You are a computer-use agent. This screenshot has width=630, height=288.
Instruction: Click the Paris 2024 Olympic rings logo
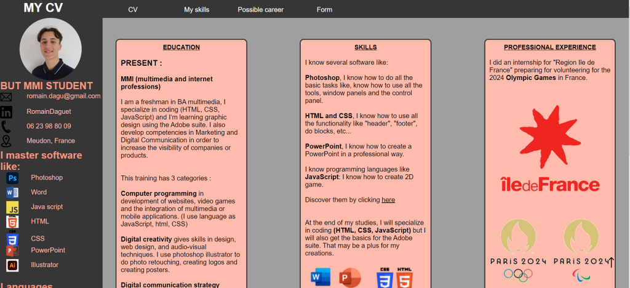pyautogui.click(x=518, y=250)
